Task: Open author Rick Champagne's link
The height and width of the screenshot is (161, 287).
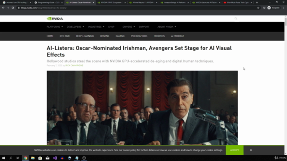Action: [x=74, y=66]
